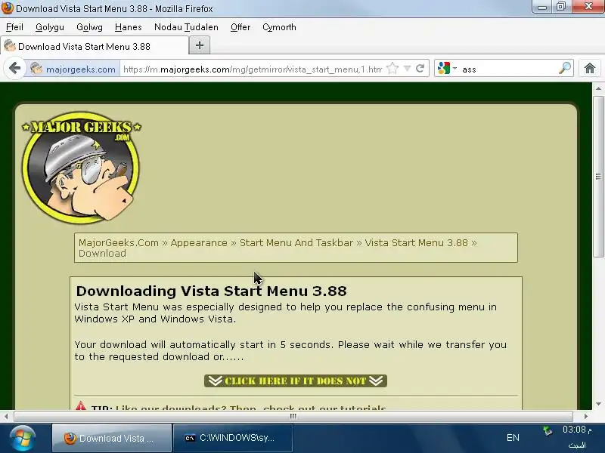Click the majorgeeks.com site identity icon
Image resolution: width=605 pixels, height=453 pixels.
click(x=36, y=69)
